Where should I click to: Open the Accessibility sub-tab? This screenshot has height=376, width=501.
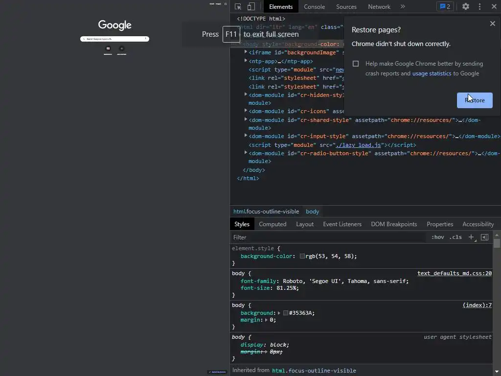point(478,224)
